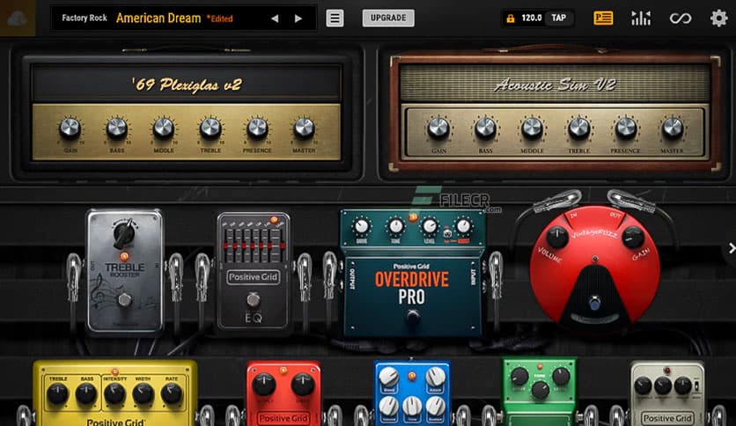Flip the beige pedal's small side switch
The image size is (736, 426).
(697, 386)
